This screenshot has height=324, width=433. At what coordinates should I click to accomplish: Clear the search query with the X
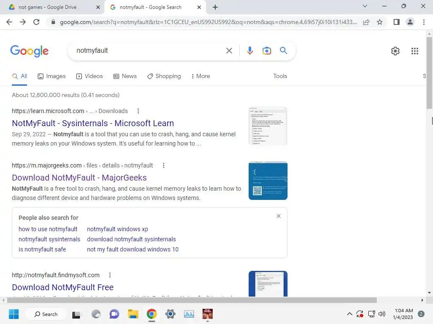point(229,51)
